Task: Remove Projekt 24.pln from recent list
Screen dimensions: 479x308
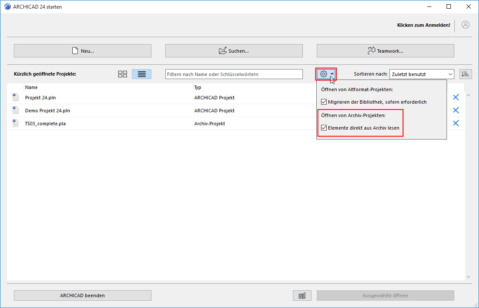Action: (456, 97)
